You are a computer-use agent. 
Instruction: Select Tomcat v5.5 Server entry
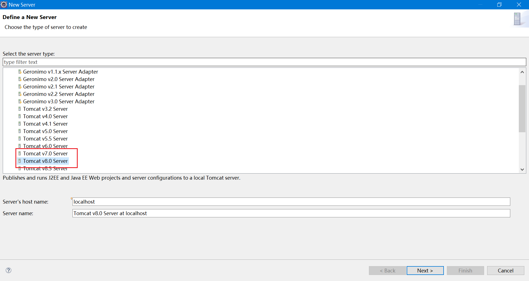45,139
